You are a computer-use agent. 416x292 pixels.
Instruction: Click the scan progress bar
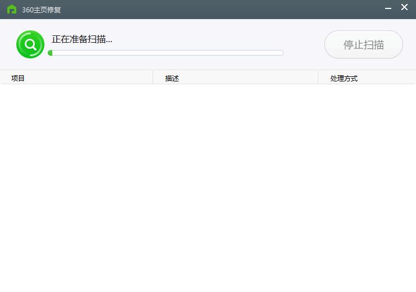click(x=166, y=53)
